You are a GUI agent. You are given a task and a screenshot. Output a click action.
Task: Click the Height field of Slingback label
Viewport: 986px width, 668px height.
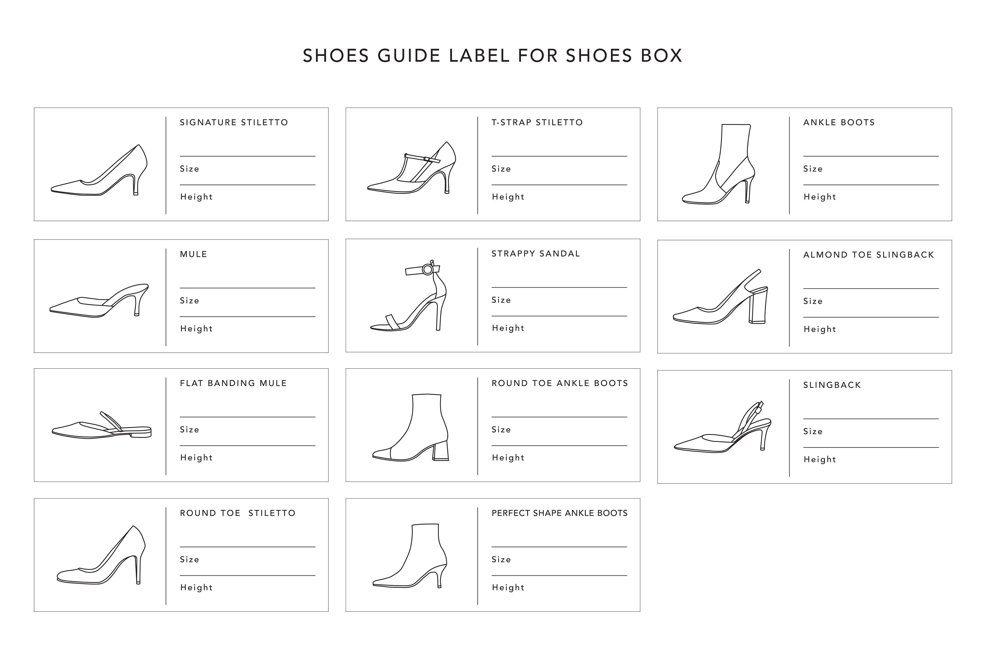point(871,460)
